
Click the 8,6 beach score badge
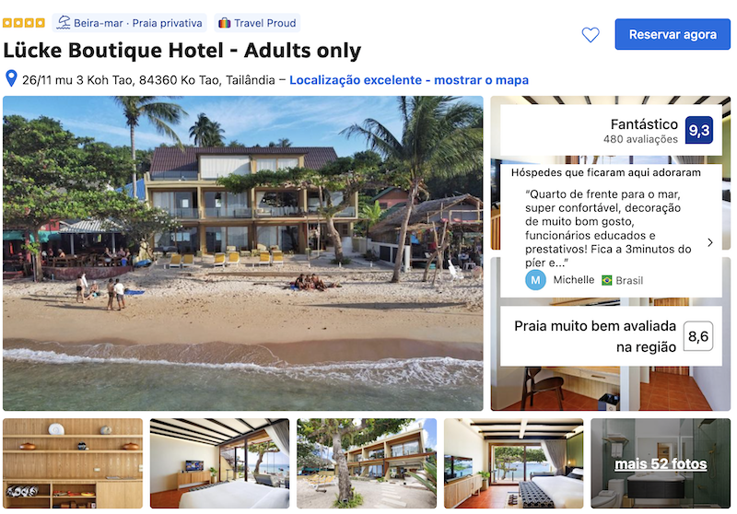[698, 336]
